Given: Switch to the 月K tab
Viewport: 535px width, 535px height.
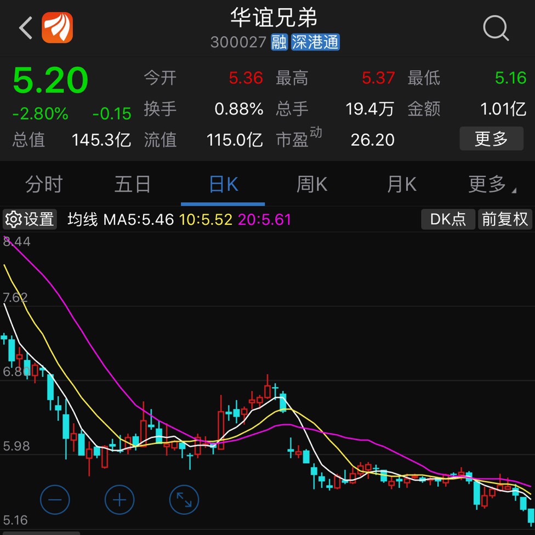Looking at the screenshot, I should point(402,184).
